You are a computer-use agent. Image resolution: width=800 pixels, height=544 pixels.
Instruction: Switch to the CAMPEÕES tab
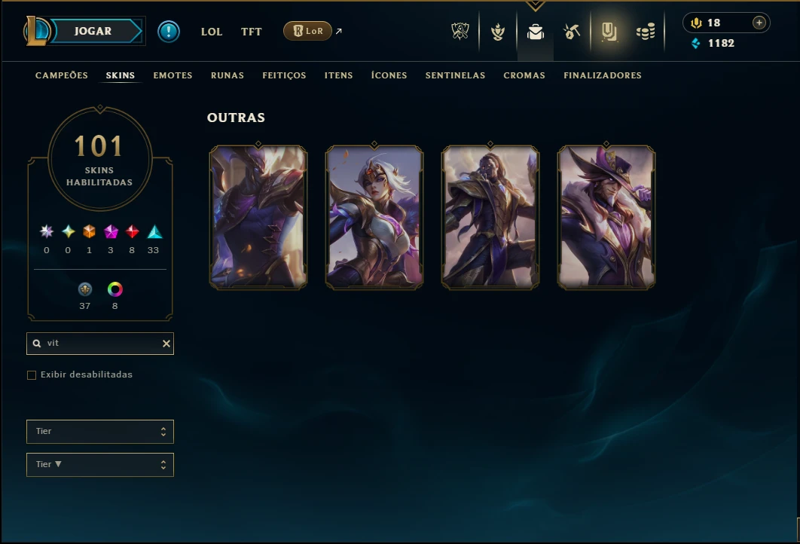pyautogui.click(x=62, y=75)
